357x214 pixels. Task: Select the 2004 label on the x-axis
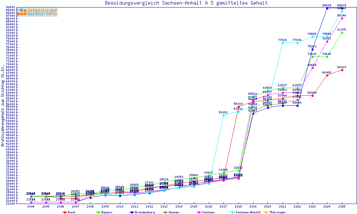pyautogui.click(x=31, y=207)
